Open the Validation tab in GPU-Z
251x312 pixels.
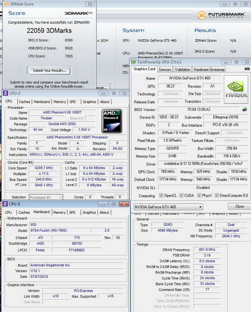click(183, 69)
